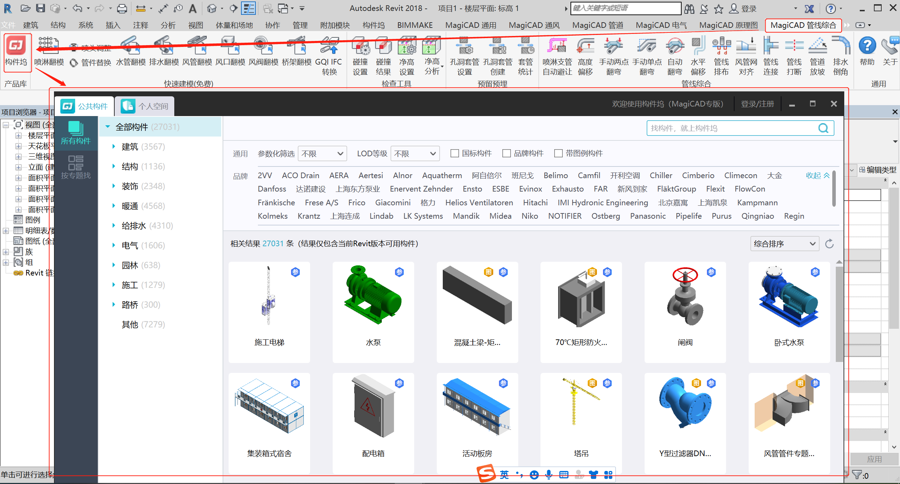Check the 带图例构件 checkbox
The image size is (900, 484).
click(558, 153)
